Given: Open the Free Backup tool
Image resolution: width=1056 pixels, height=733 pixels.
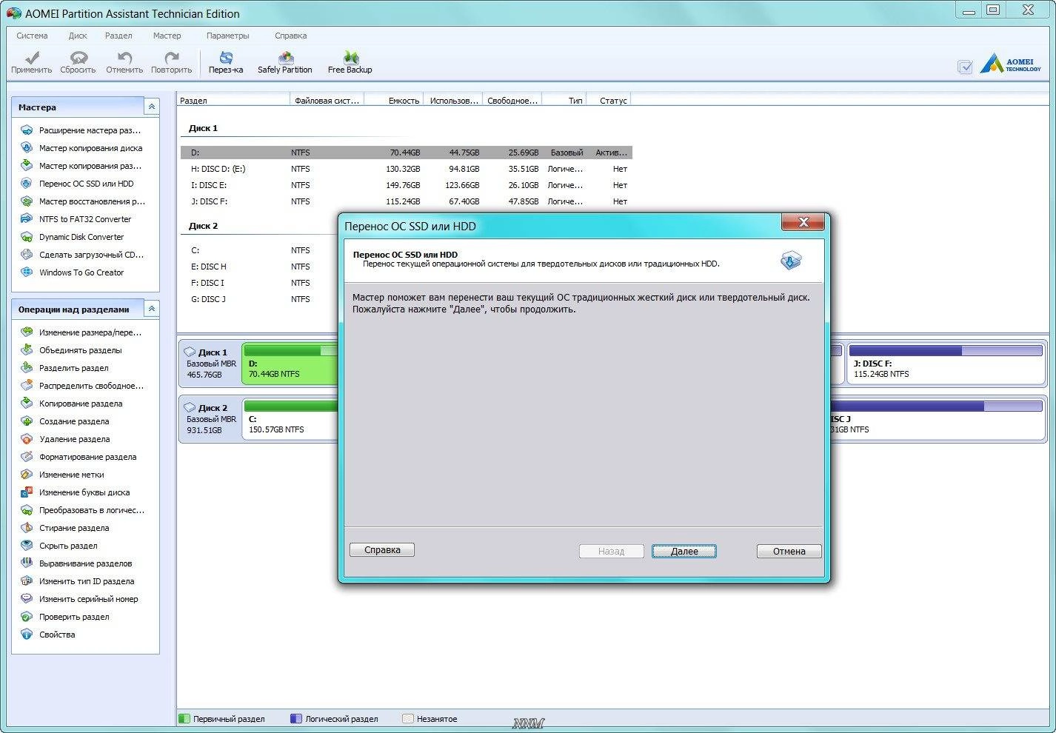Looking at the screenshot, I should click(x=350, y=62).
